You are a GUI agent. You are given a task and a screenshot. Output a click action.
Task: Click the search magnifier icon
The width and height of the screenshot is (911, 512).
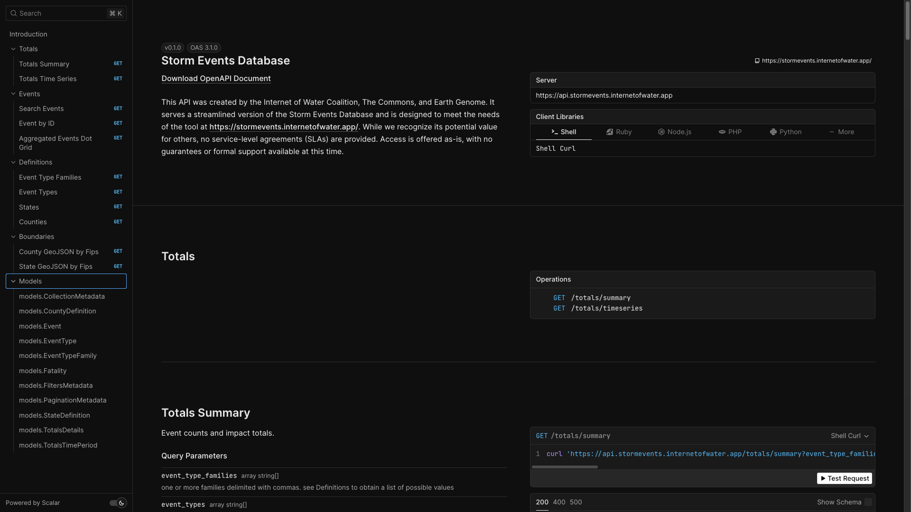pos(14,13)
